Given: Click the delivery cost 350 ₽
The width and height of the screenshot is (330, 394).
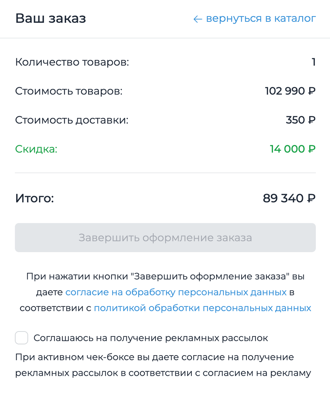Looking at the screenshot, I should 301,120.
